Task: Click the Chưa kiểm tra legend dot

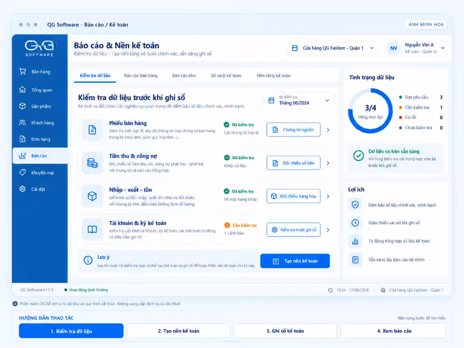Action: point(401,128)
